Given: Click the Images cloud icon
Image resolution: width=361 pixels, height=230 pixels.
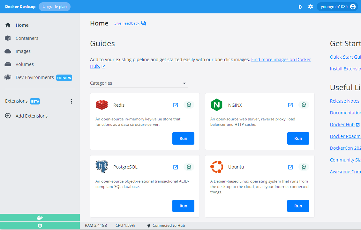Looking at the screenshot, I should click(x=8, y=51).
